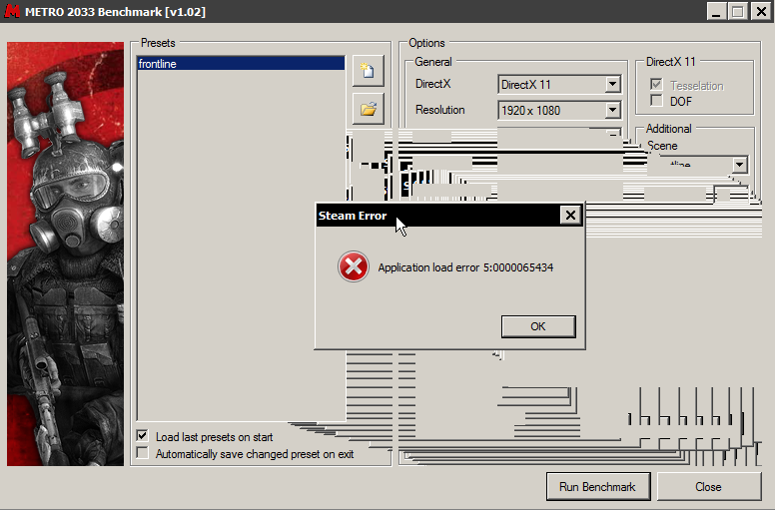Image resolution: width=775 pixels, height=510 pixels.
Task: Select the frontline preset
Action: 241,64
